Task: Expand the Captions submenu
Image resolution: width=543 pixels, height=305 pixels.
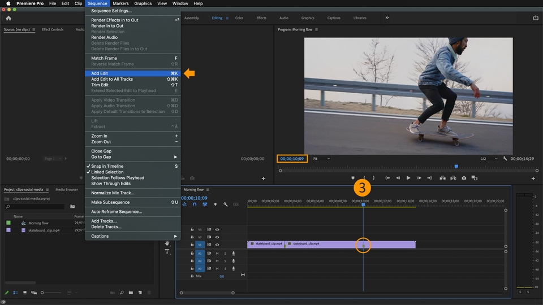Action: tap(132, 236)
